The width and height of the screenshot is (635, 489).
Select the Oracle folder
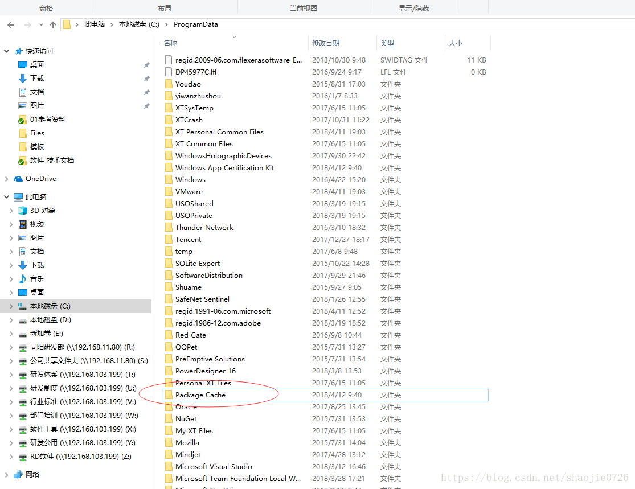click(x=325, y=407)
